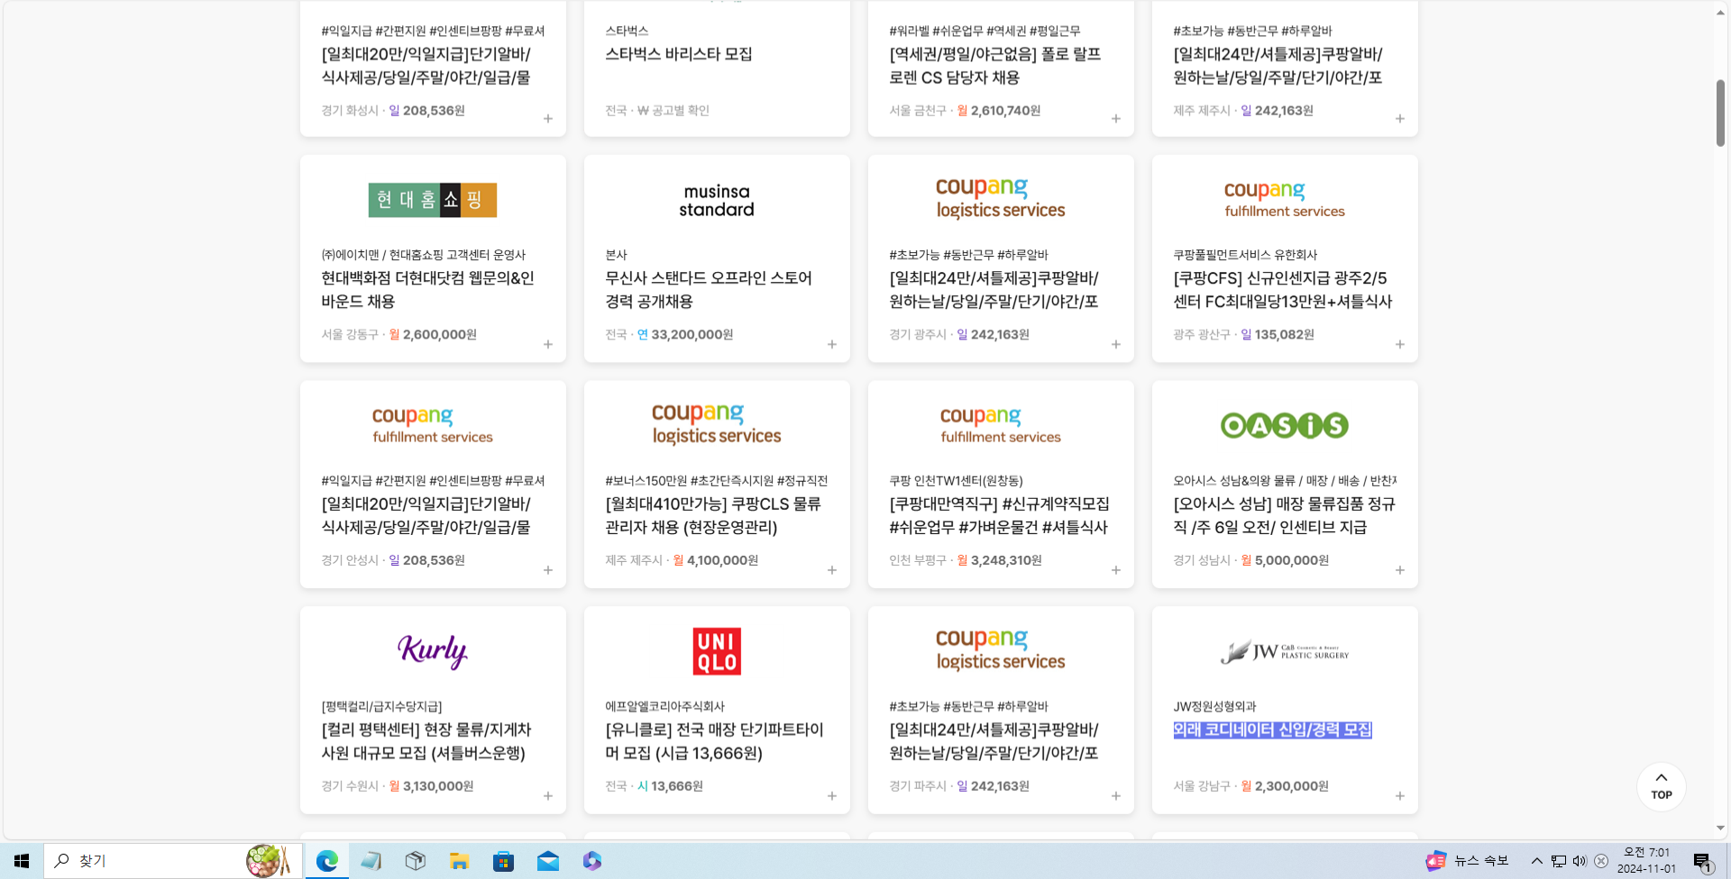The height and width of the screenshot is (879, 1731).
Task: Open the highlighted 외래 코디네이터 신입/경력 모집 title
Action: click(x=1271, y=729)
